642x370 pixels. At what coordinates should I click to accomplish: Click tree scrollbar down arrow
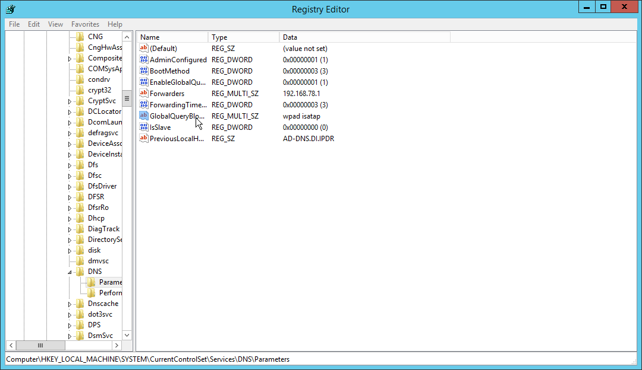(x=127, y=335)
